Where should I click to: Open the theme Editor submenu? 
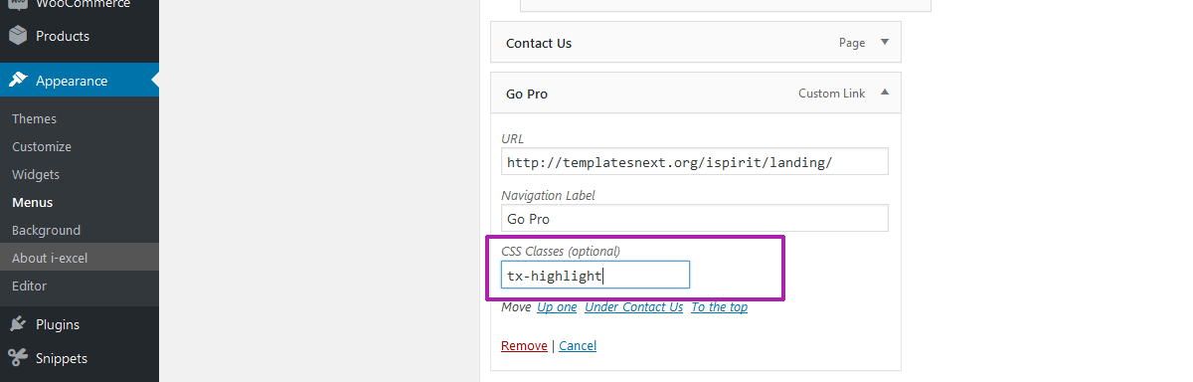(x=30, y=286)
